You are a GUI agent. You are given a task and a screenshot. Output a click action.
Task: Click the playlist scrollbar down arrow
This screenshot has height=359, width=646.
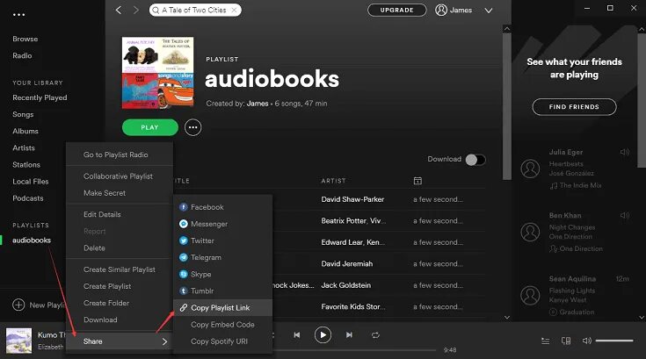tap(507, 317)
